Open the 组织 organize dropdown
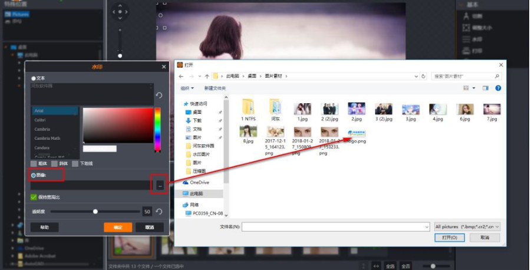 click(x=187, y=88)
